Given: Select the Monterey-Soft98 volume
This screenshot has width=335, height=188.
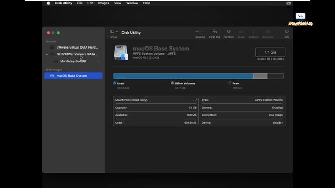Looking at the screenshot, I should pyautogui.click(x=73, y=61).
